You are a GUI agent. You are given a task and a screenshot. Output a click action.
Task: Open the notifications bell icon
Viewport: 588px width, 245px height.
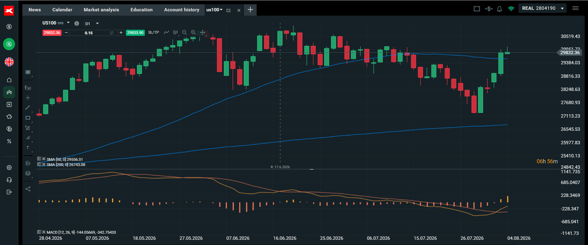(x=499, y=9)
